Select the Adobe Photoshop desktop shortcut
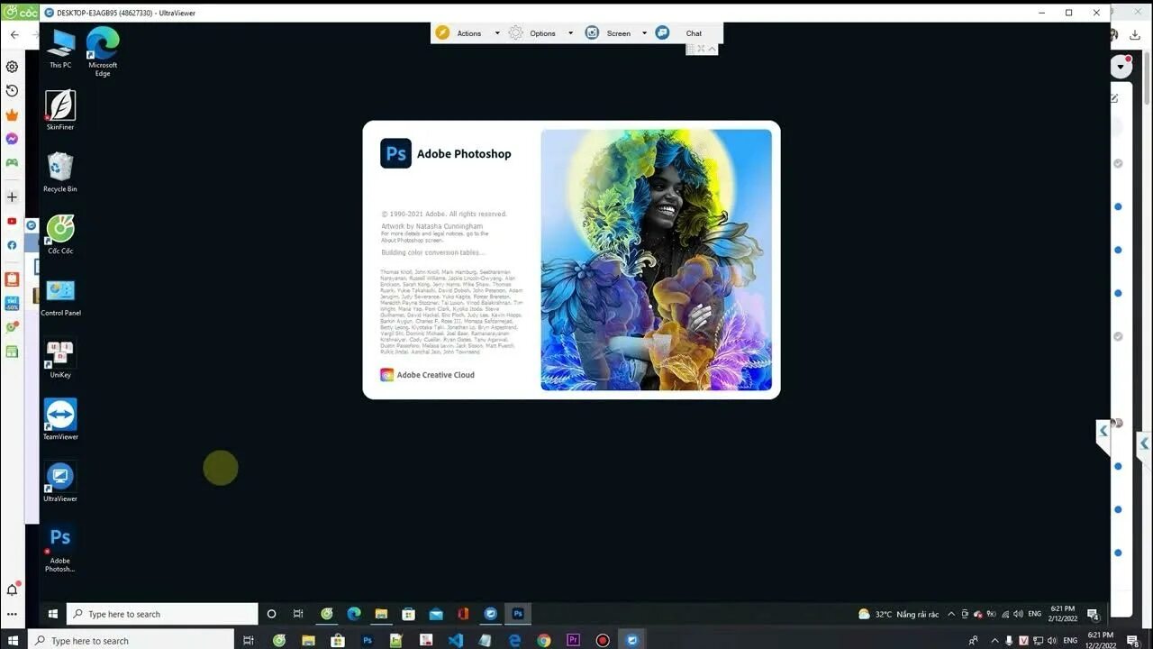 click(x=60, y=548)
